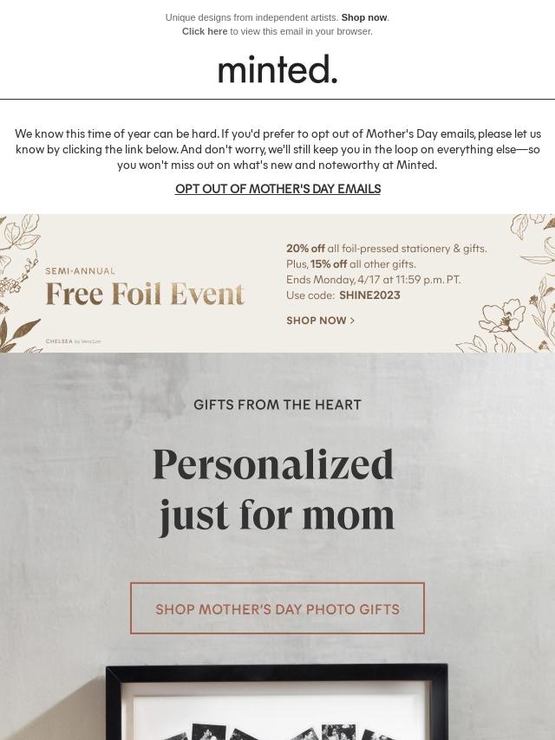
Task: Click the framed photo art image
Action: point(277,702)
